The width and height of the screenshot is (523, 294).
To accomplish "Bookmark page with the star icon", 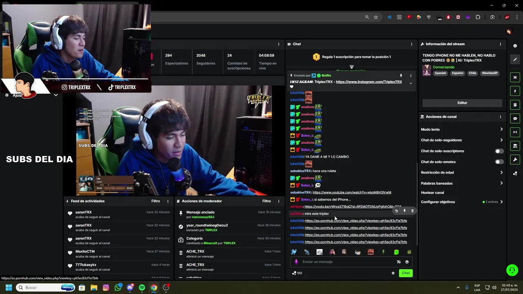I will [376, 17].
